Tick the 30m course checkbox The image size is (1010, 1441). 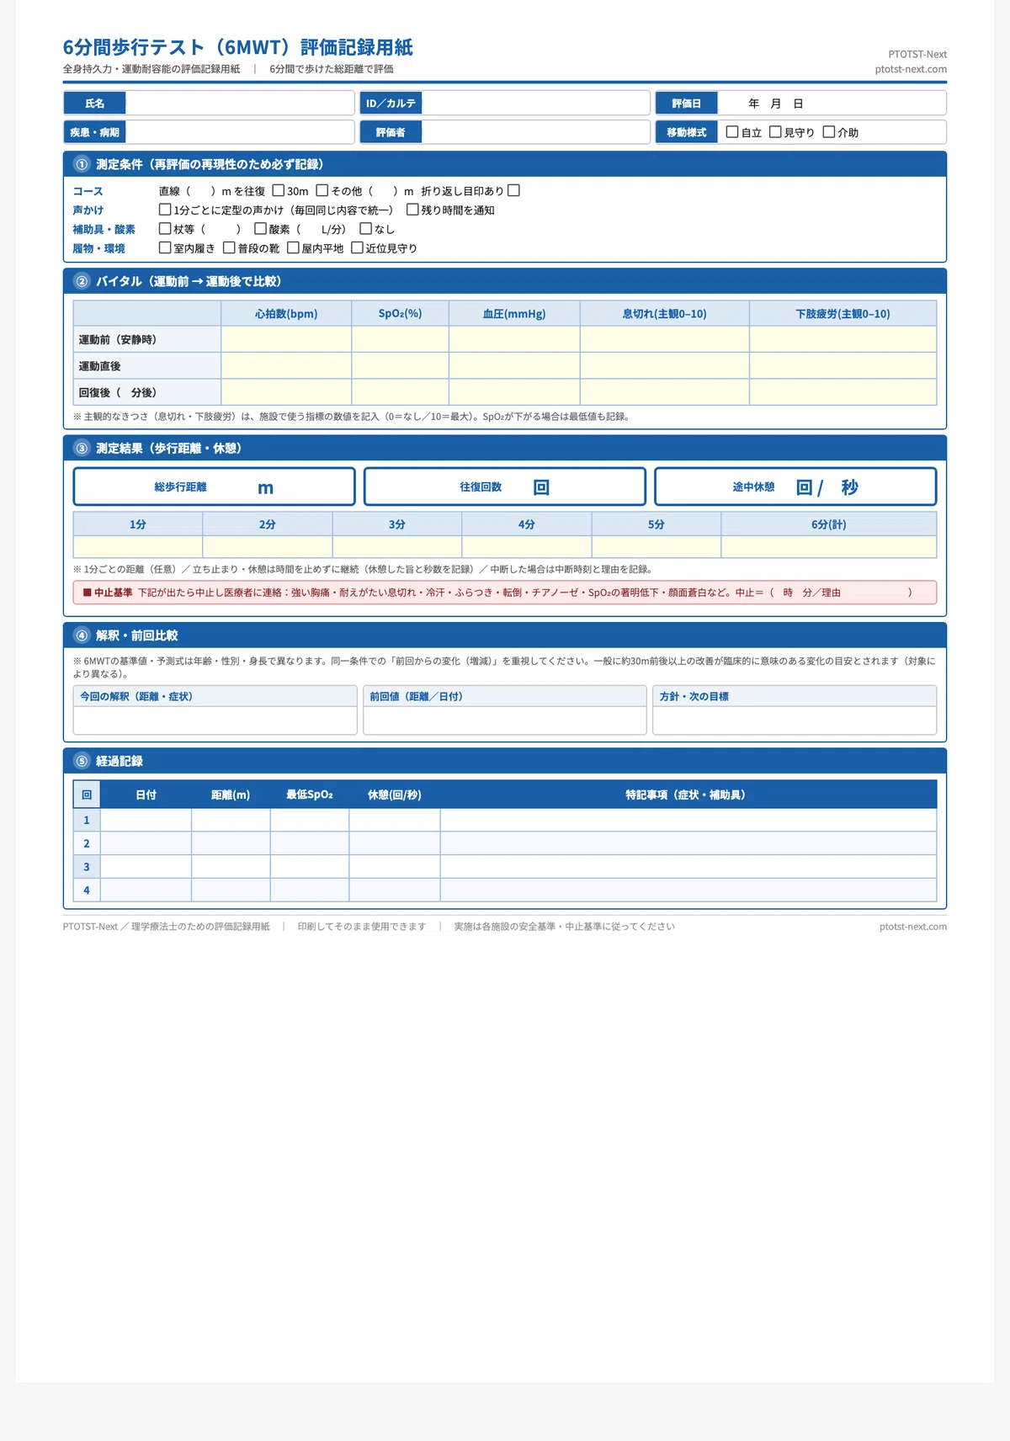pyautogui.click(x=279, y=191)
